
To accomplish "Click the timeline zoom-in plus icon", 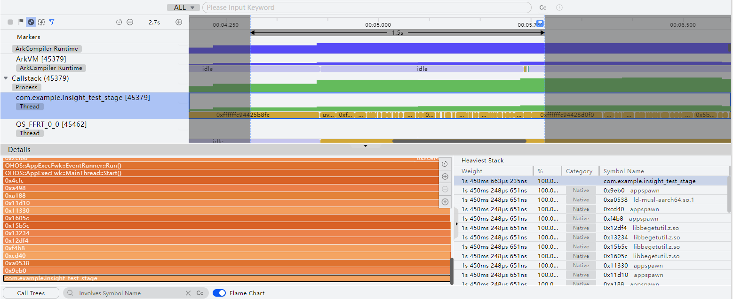I will (179, 22).
